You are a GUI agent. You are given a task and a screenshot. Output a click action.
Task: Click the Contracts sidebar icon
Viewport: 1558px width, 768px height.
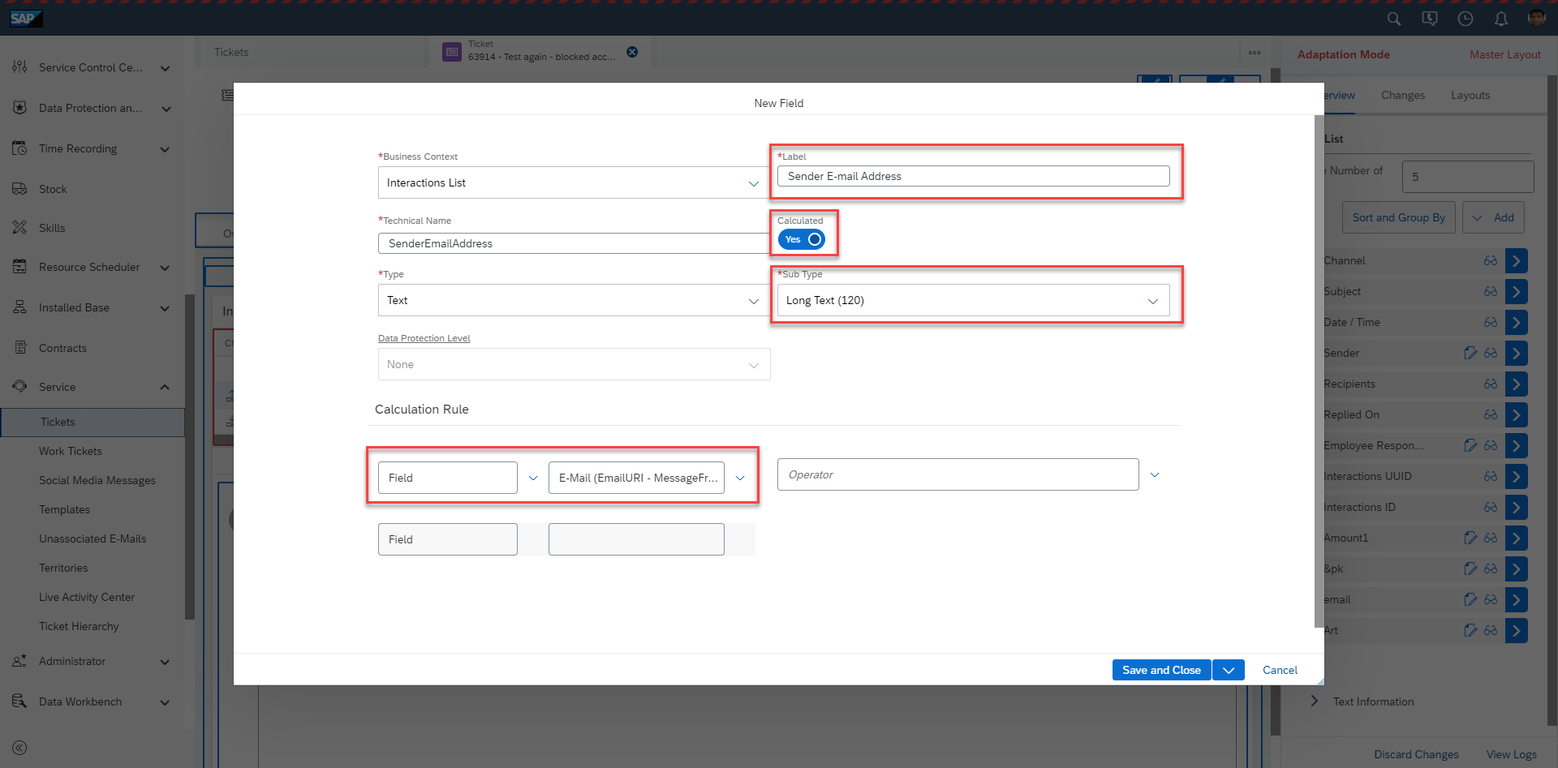point(19,348)
